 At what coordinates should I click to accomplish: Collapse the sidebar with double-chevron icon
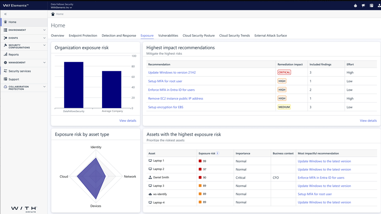tap(5, 14)
